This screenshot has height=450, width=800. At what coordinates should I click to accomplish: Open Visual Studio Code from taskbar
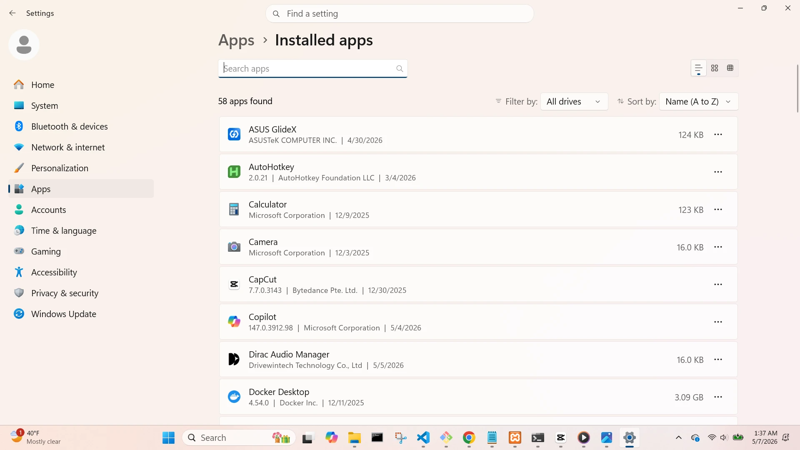423,438
